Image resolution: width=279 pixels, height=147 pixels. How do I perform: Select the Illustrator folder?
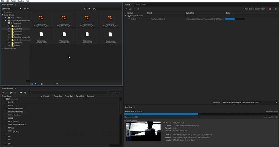pyautogui.click(x=18, y=32)
